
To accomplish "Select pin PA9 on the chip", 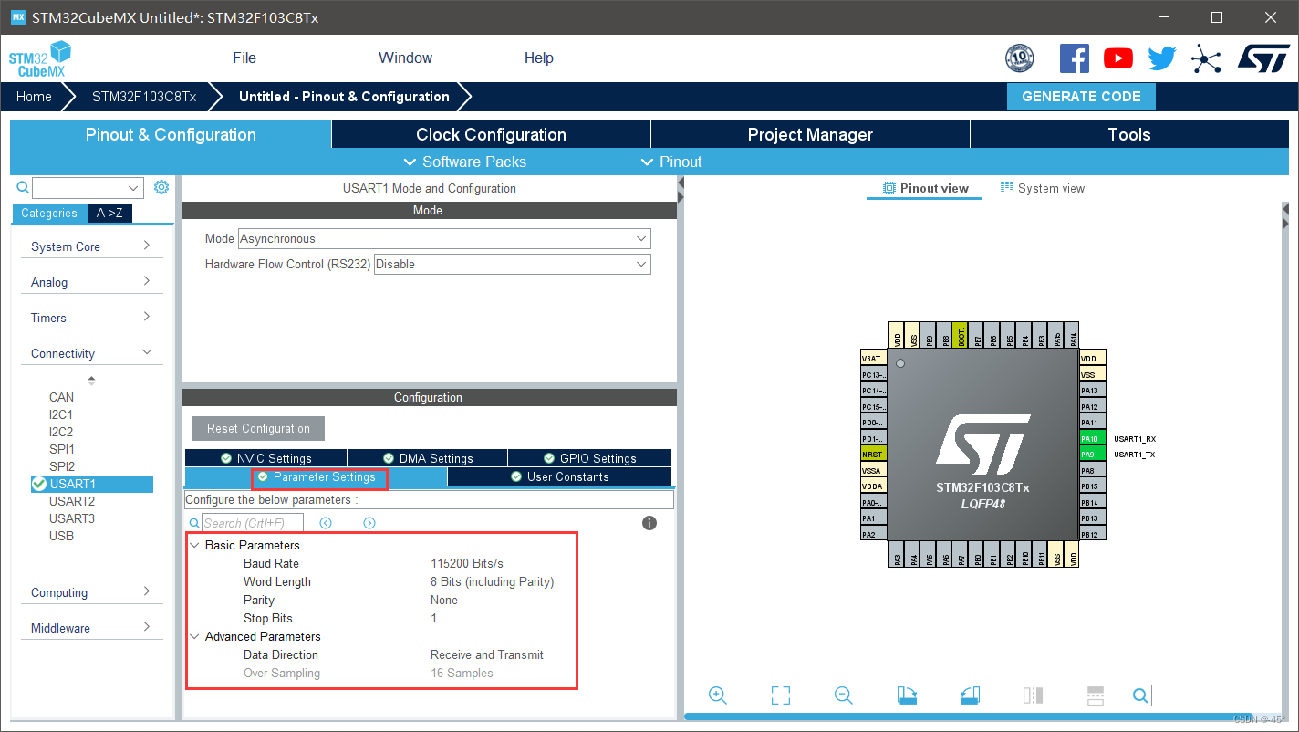I will [1092, 454].
